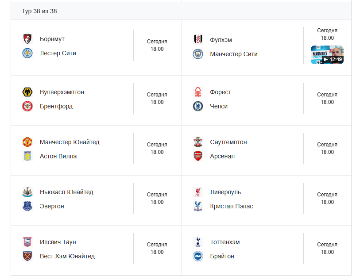Open the Тур 38 из 38 header
This screenshot has width=356, height=280.
[39, 11]
